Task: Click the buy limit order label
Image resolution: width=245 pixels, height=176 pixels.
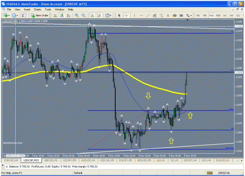Action: (13, 143)
